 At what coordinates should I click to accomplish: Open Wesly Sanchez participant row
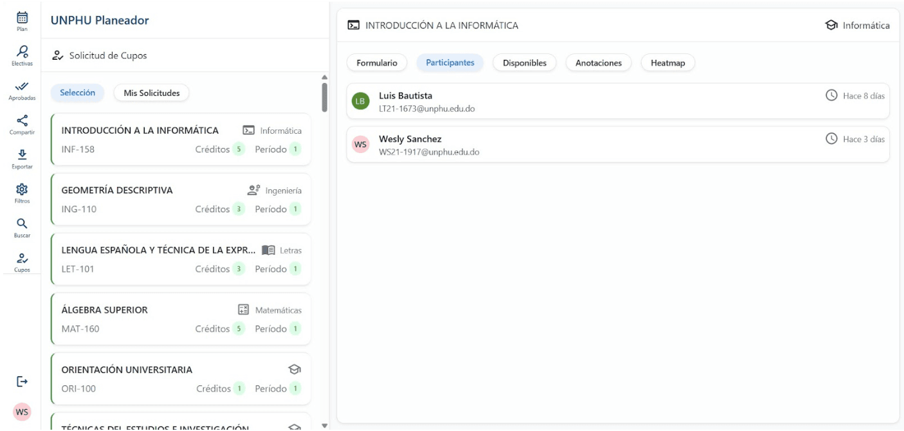618,145
